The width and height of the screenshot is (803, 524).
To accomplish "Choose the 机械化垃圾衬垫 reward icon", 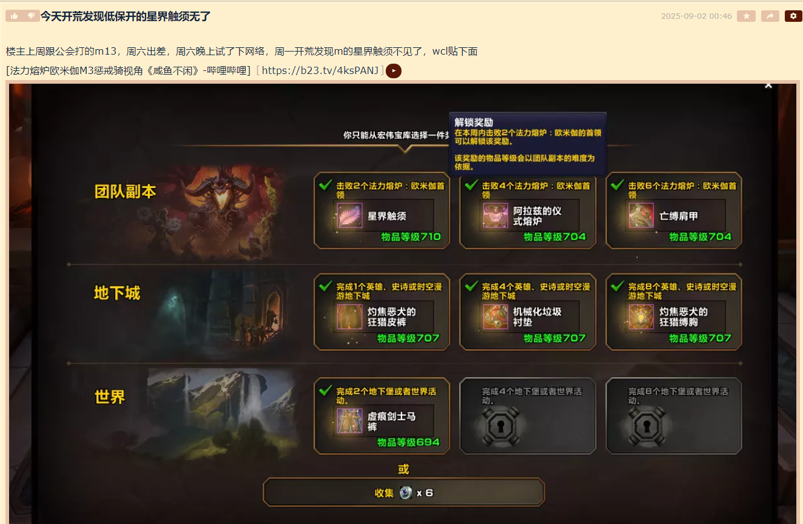I will (x=496, y=317).
